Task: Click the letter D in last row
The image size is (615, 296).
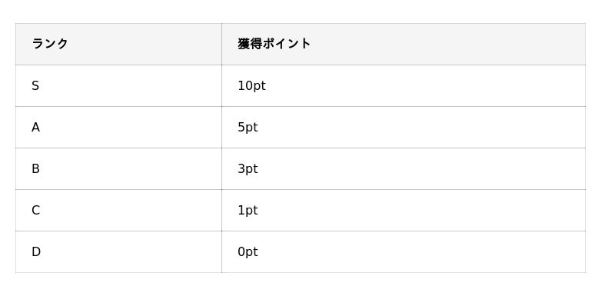Action: pos(36,252)
